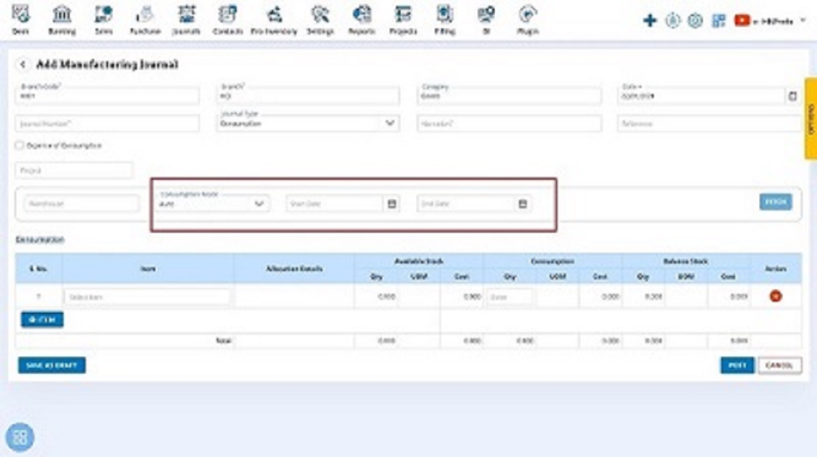The width and height of the screenshot is (817, 457).
Task: Open the Pro Inventory module
Action: (274, 19)
